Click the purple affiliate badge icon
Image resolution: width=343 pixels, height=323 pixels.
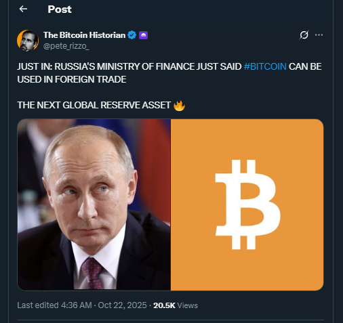[143, 35]
